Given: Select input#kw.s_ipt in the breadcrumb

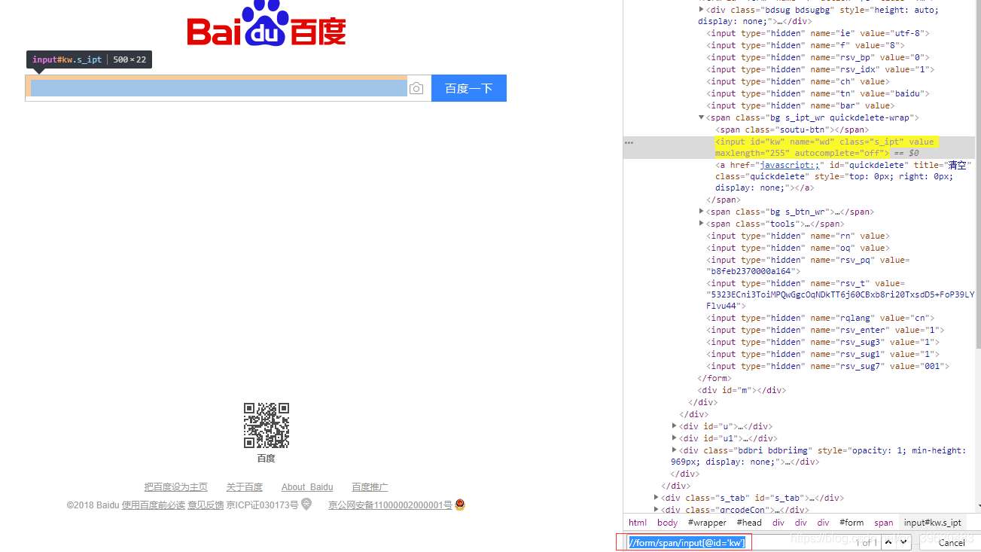Looking at the screenshot, I should [x=933, y=523].
